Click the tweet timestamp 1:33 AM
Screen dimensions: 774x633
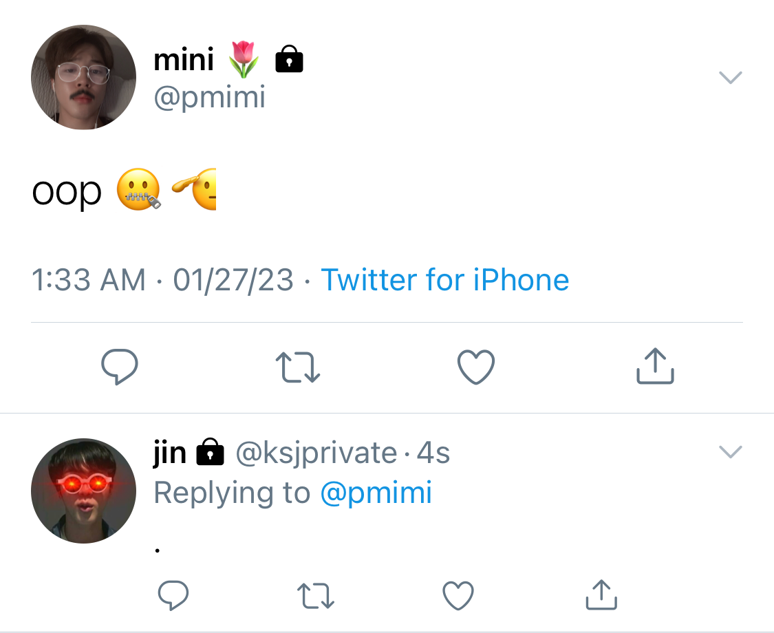pos(89,280)
